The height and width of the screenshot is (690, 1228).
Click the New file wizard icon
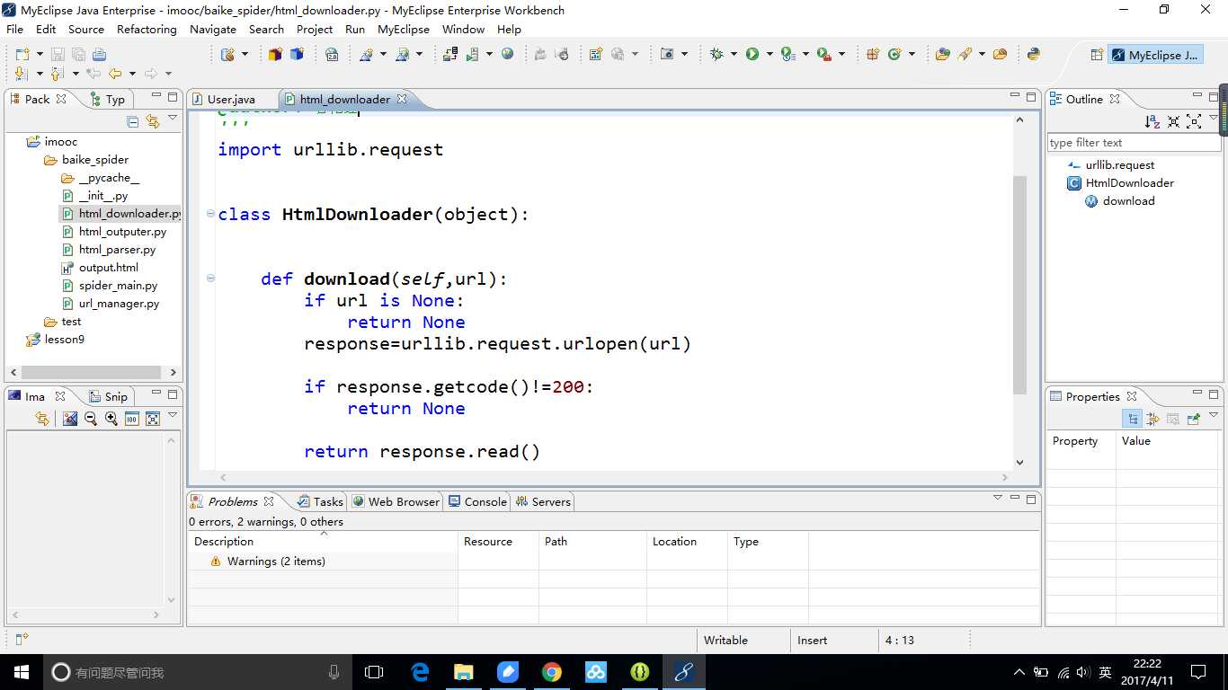(x=22, y=55)
